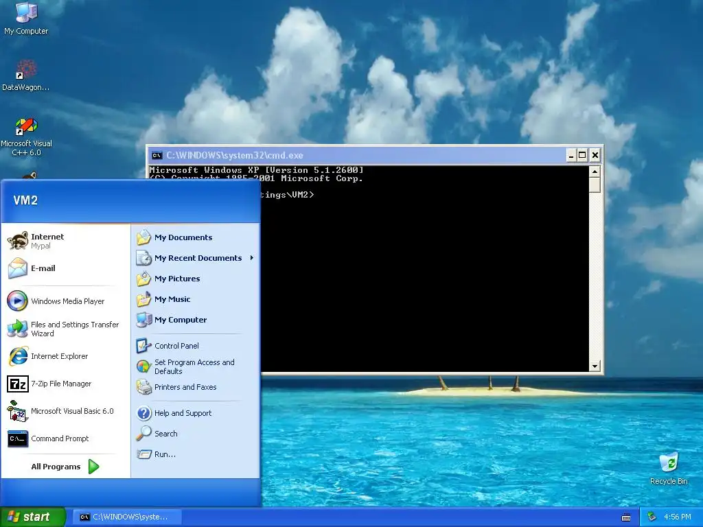This screenshot has height=527, width=703.
Task: Click the cmd vertical scrollbar thumb
Action: pyautogui.click(x=595, y=185)
